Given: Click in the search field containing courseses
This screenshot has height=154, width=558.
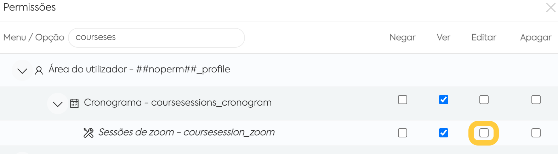Looking at the screenshot, I should click(x=156, y=37).
